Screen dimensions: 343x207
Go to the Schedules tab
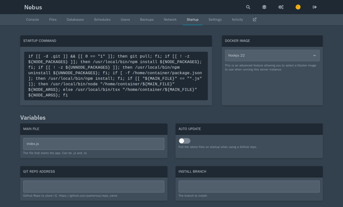pyautogui.click(x=102, y=19)
